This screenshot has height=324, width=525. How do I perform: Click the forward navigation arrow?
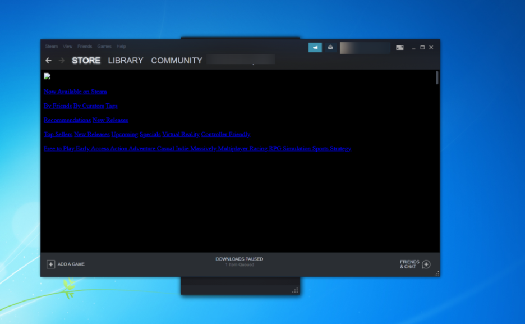pyautogui.click(x=61, y=60)
